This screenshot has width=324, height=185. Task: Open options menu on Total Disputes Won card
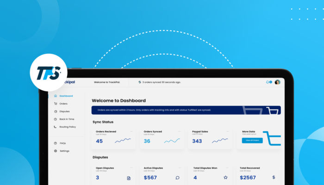pos(227,168)
